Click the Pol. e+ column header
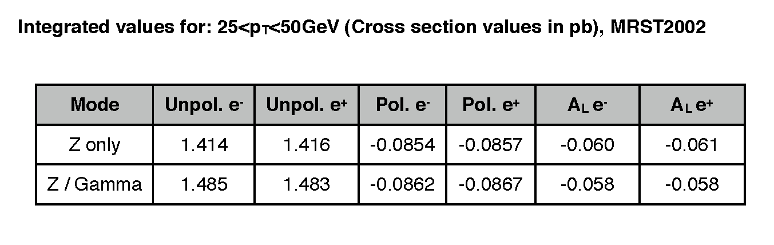774x245 pixels. [491, 105]
